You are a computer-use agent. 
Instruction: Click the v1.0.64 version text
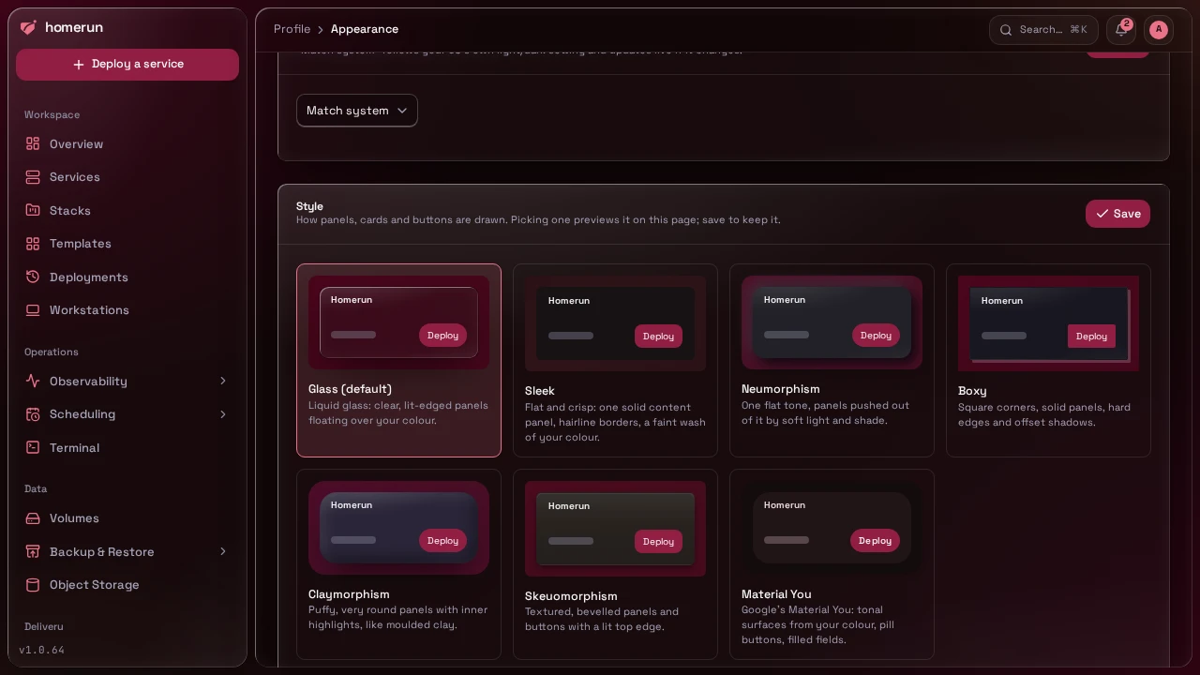coord(42,650)
